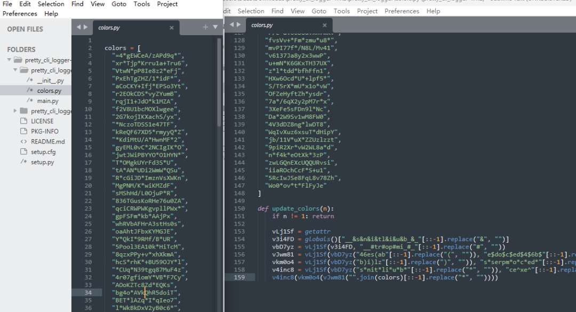The width and height of the screenshot is (576, 312).
Task: Open __init__.py in sidebar
Action: (x=50, y=81)
